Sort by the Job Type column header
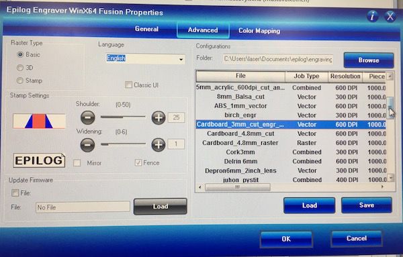Viewport: 403px width, 257px height. [x=306, y=76]
